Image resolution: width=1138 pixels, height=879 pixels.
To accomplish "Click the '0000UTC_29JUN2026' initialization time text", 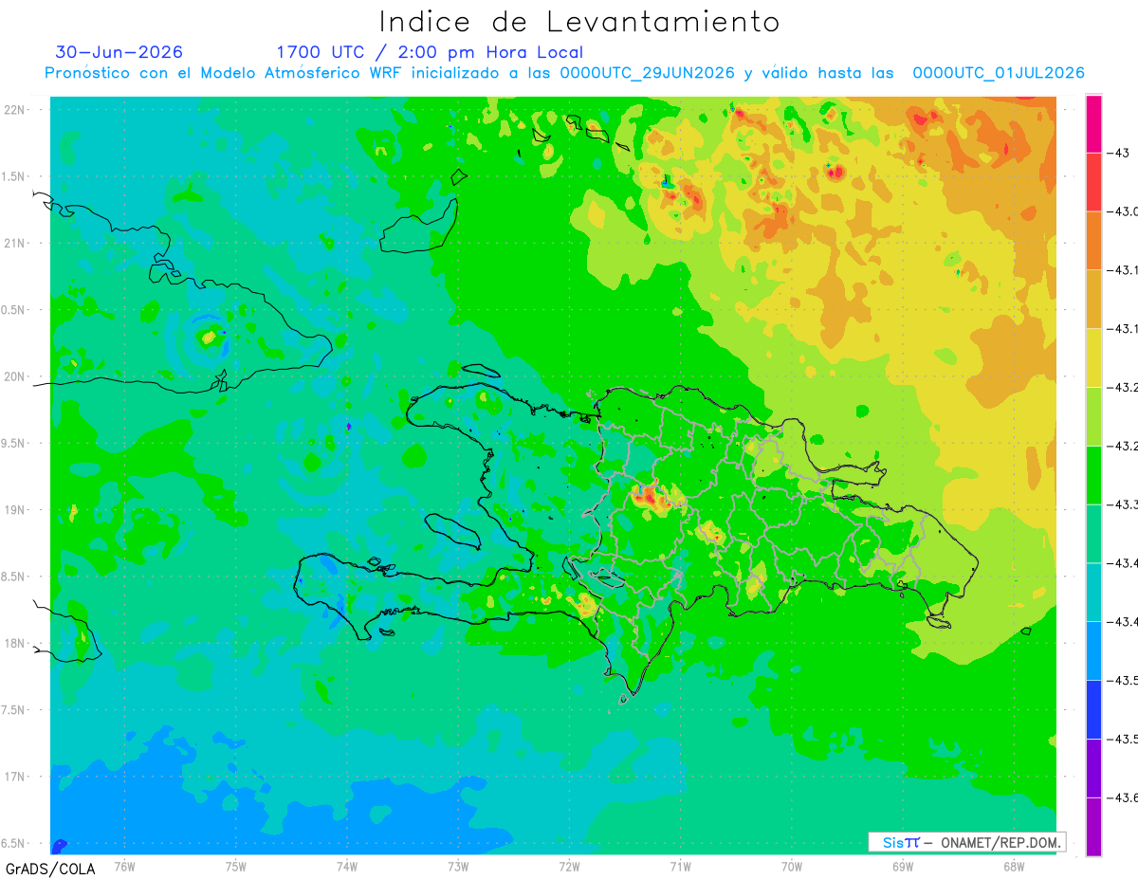I will pyautogui.click(x=648, y=73).
